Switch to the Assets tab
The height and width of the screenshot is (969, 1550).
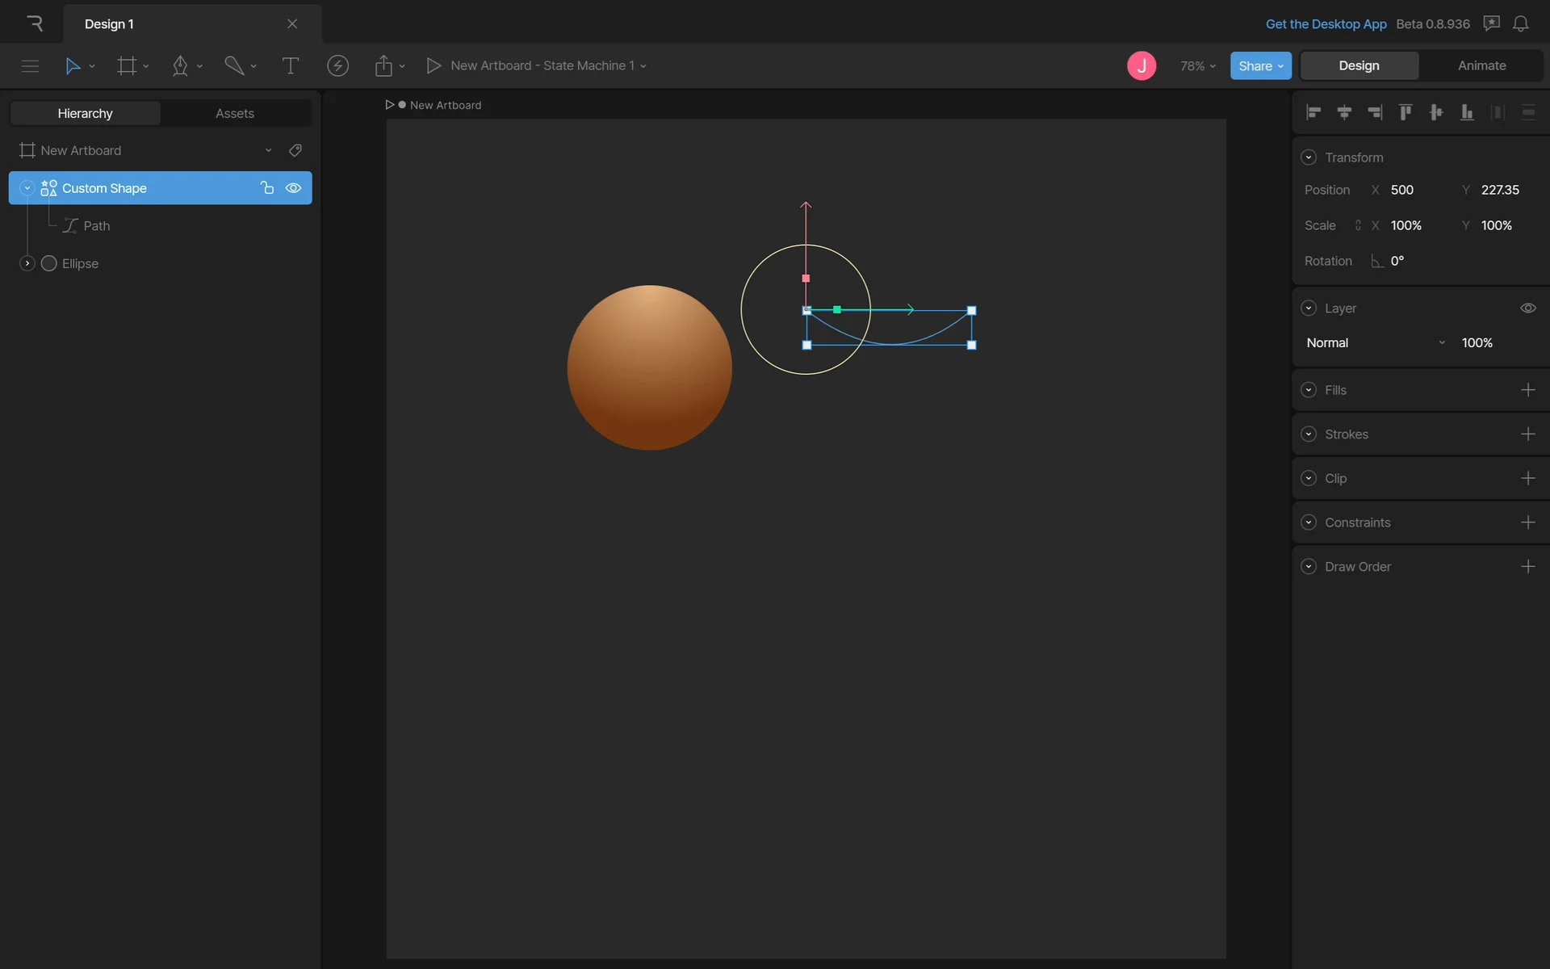(234, 113)
